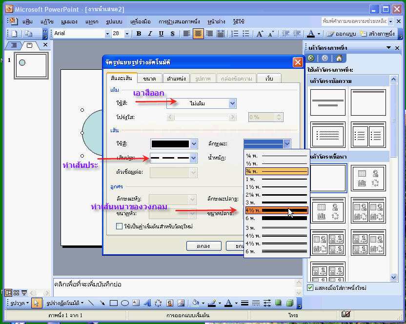This screenshot has height=324, width=406.
Task: Insert WordArt from the drawing toolbar
Action: pyautogui.click(x=147, y=303)
